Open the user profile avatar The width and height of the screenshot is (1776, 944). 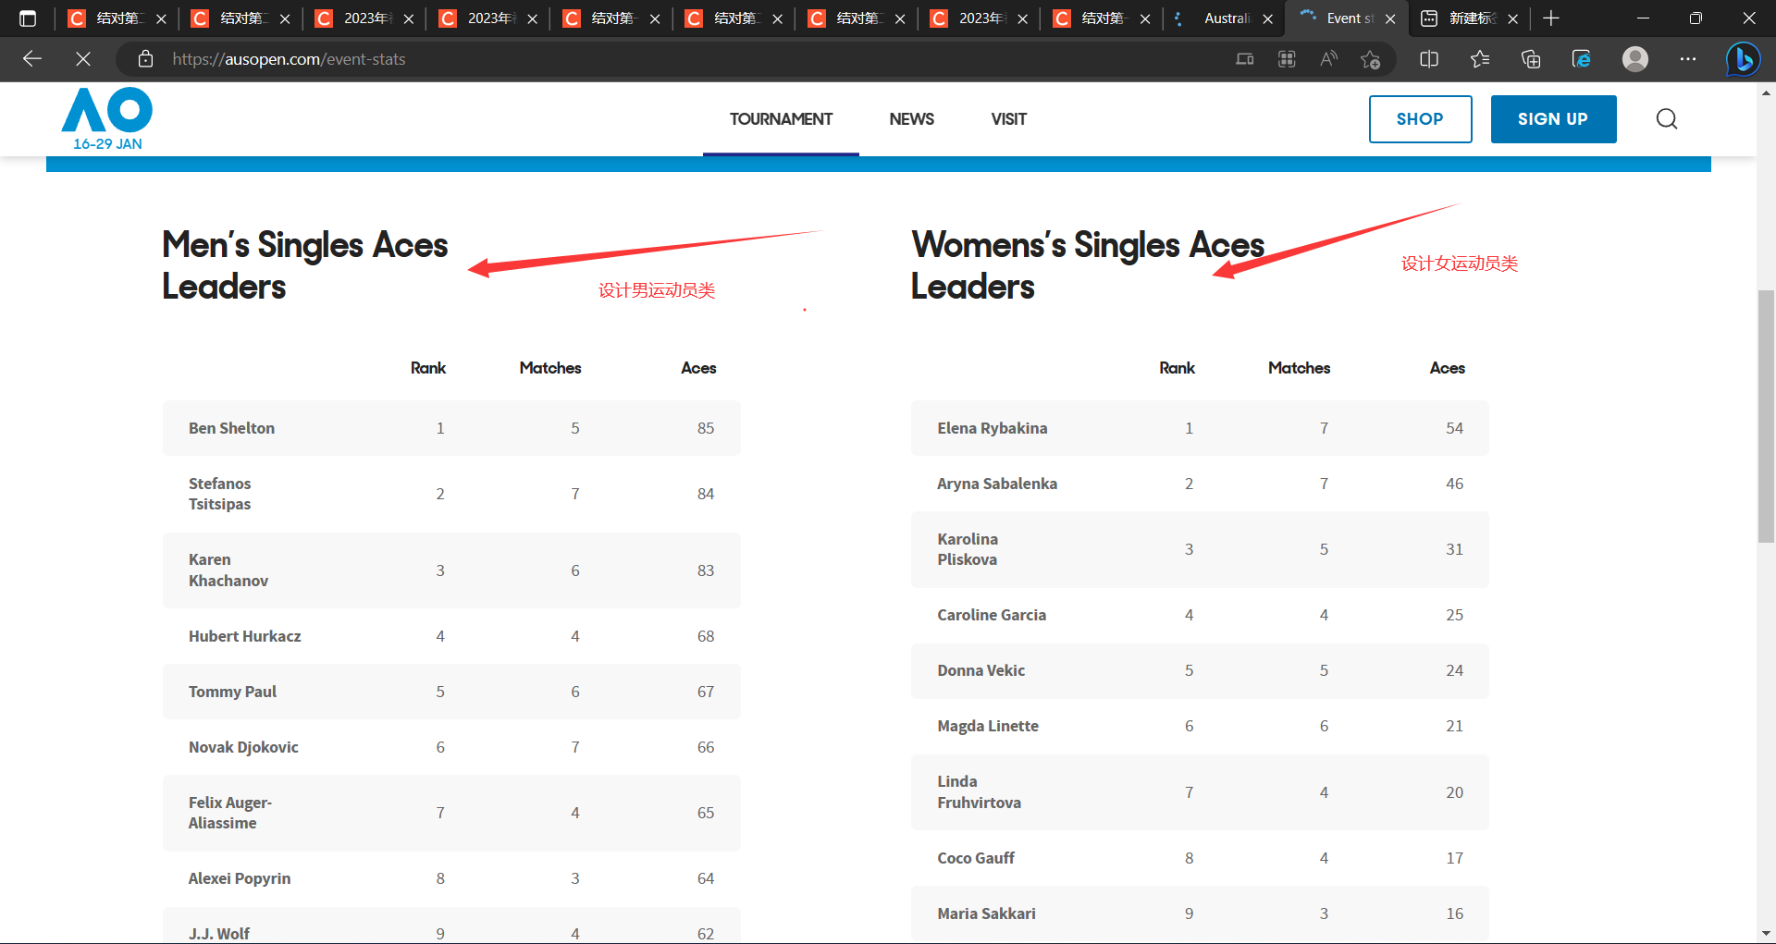coord(1635,59)
